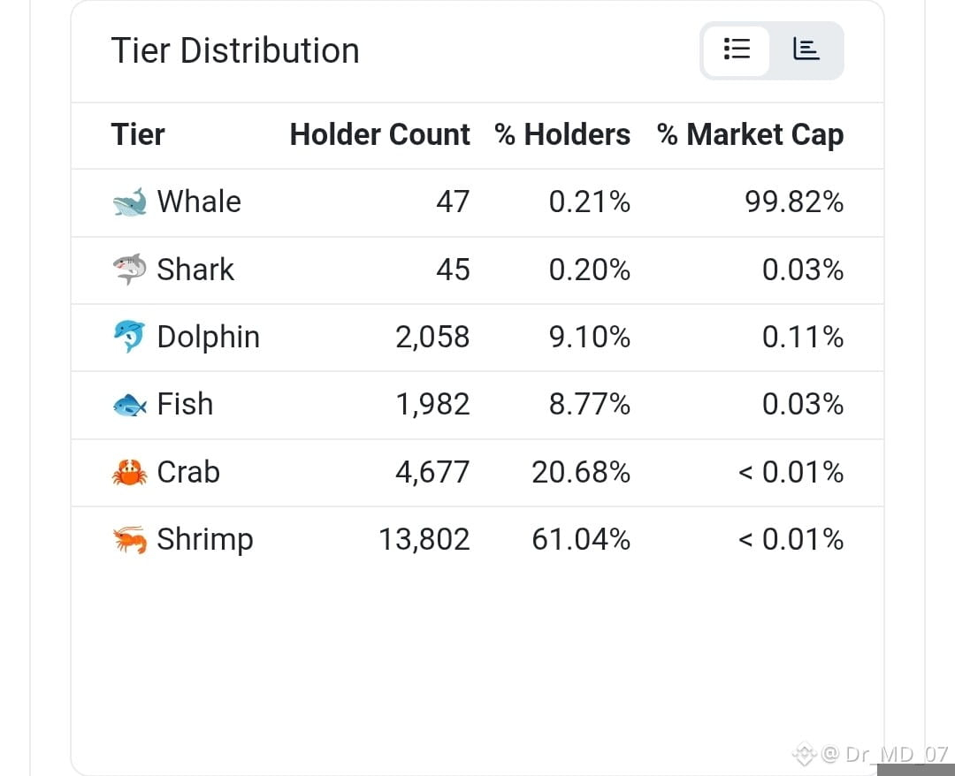Click the Tier Distribution title

[x=235, y=49]
